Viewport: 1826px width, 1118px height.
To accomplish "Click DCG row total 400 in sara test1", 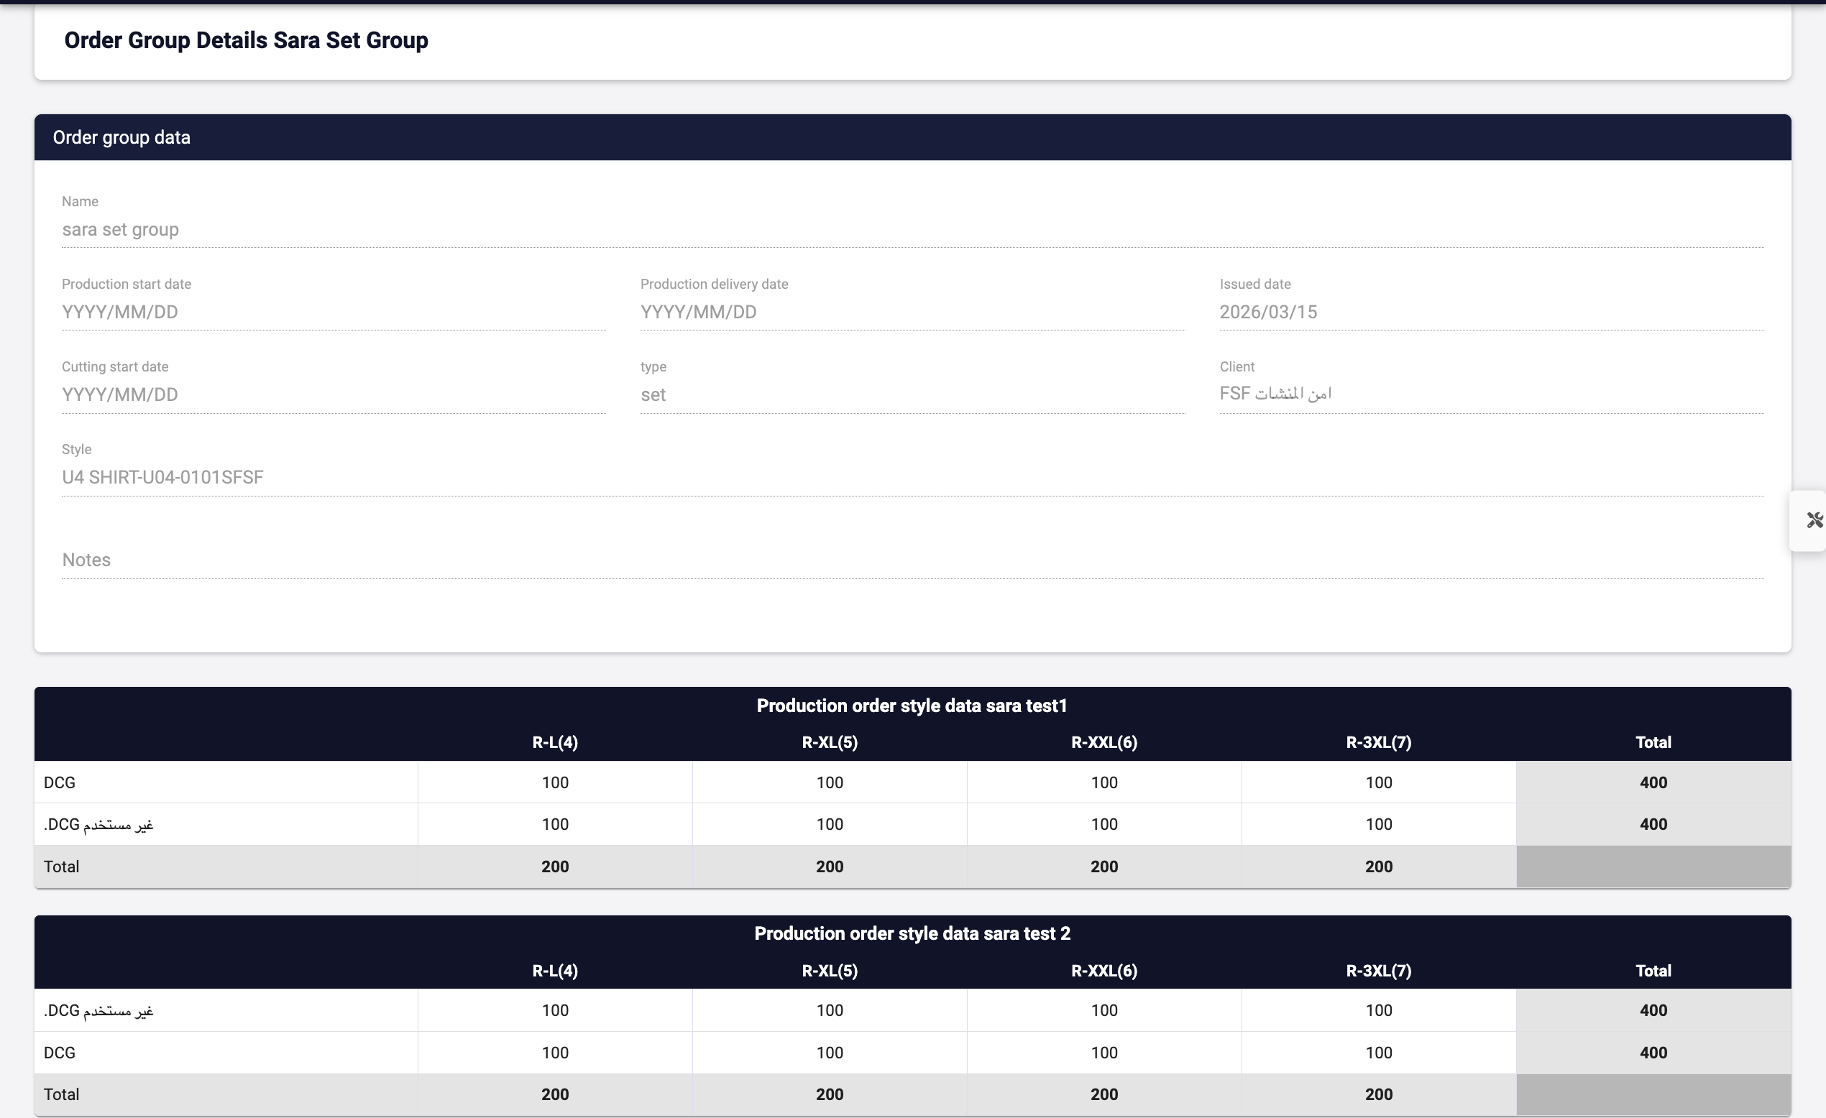I will 1653,782.
